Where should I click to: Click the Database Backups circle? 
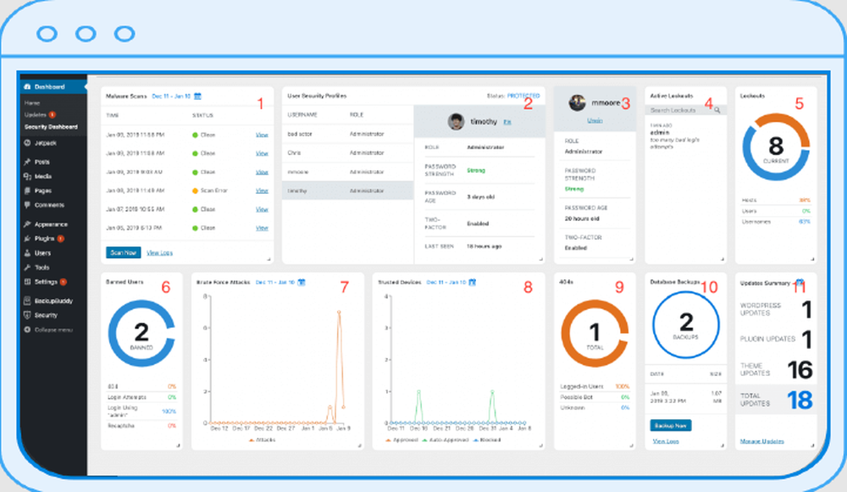click(685, 324)
